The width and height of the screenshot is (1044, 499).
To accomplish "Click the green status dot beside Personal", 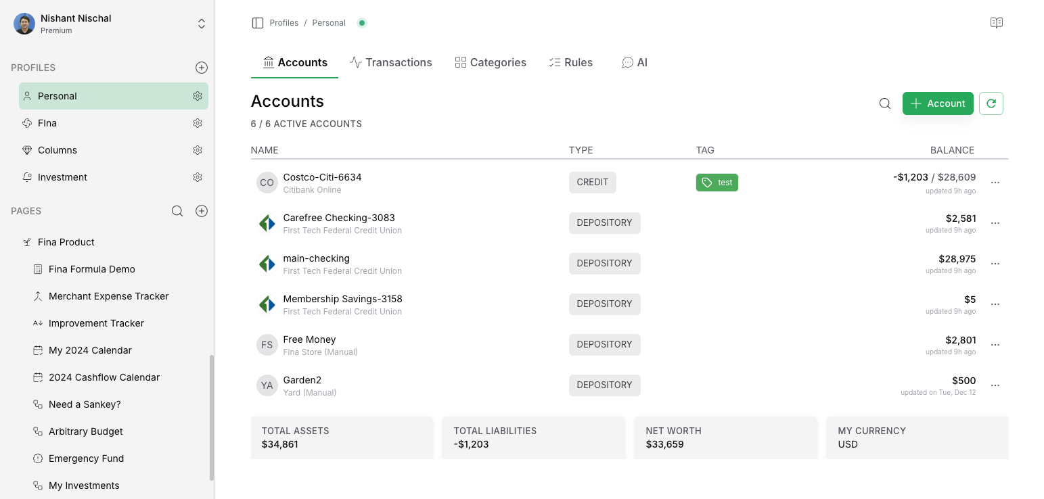I will point(362,23).
